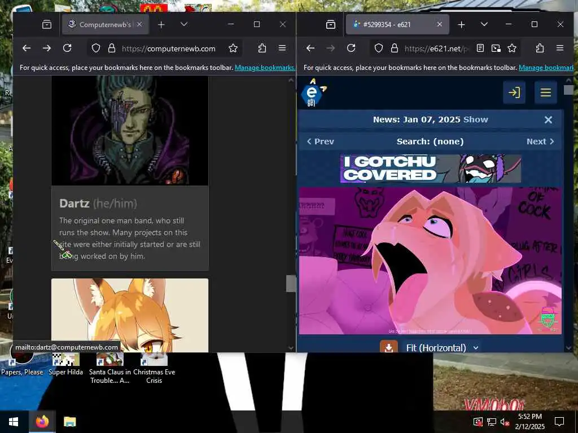Screen dimensions: 578x433
Task: Select the Santa Claus in Trouble desktop shortcut
Action: click(110, 368)
